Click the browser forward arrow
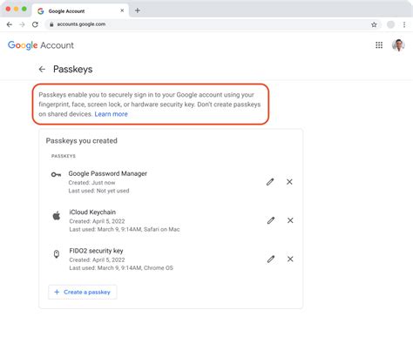 [x=22, y=24]
